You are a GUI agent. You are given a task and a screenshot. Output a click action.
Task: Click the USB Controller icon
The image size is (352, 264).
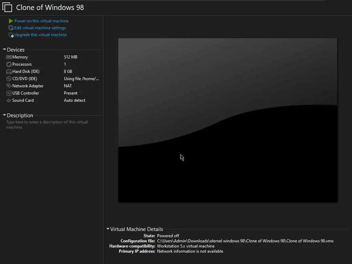[9, 93]
